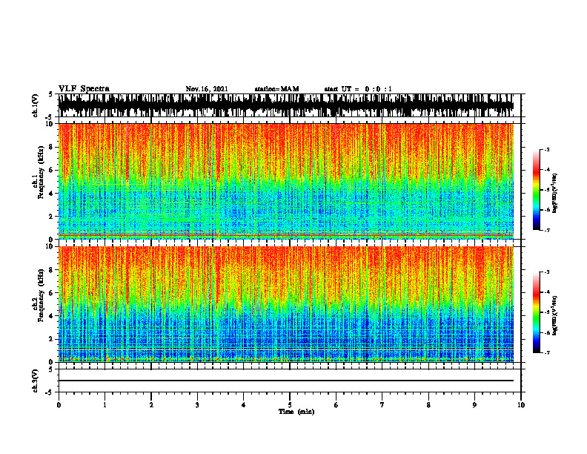This screenshot has width=587, height=454.
Task: Select the "ch.3(V)" axis label
Action: click(36, 381)
